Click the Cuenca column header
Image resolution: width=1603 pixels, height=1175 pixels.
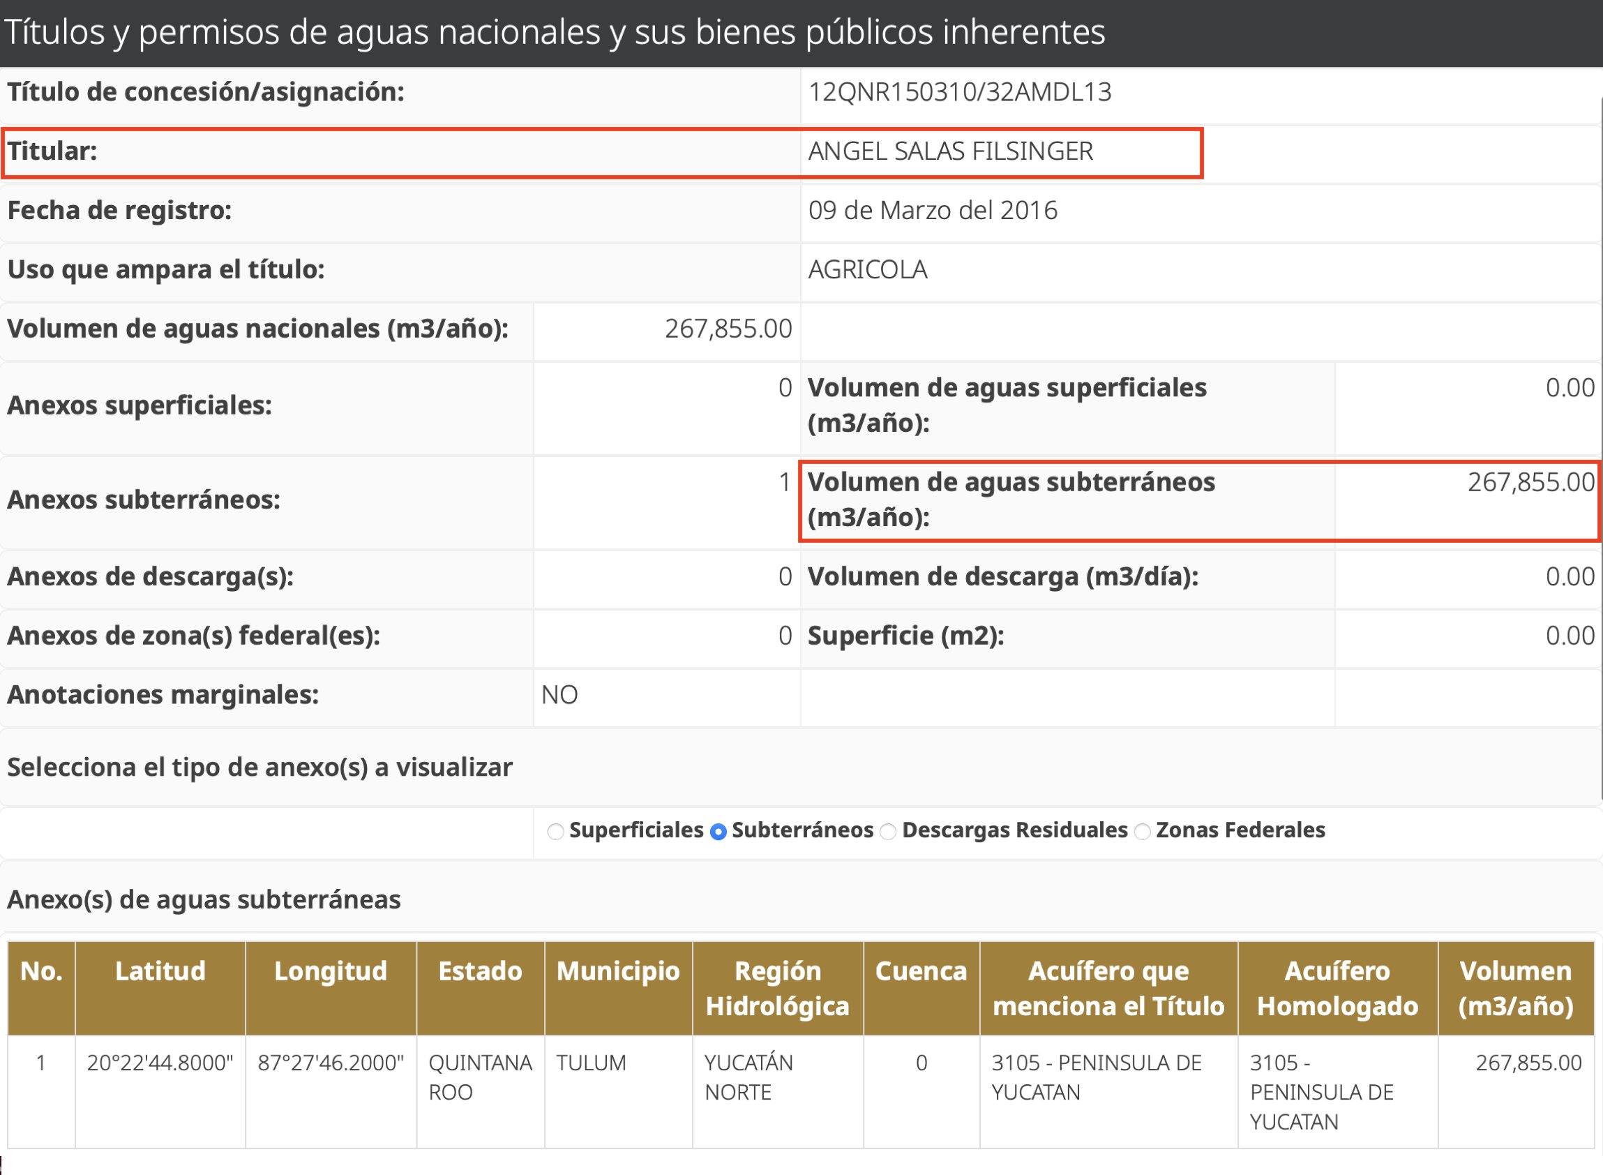921,971
